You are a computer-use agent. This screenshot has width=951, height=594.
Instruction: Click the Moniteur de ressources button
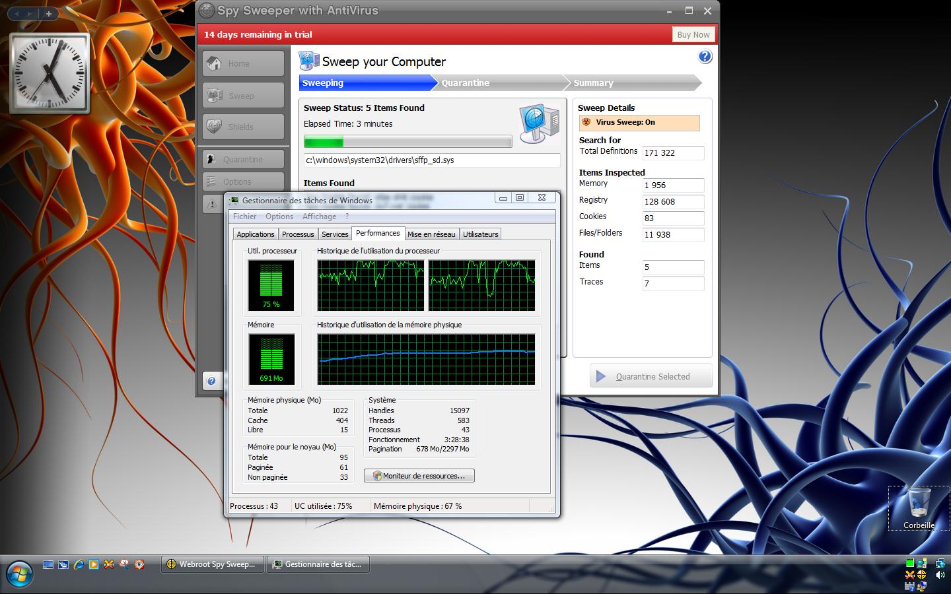(419, 476)
